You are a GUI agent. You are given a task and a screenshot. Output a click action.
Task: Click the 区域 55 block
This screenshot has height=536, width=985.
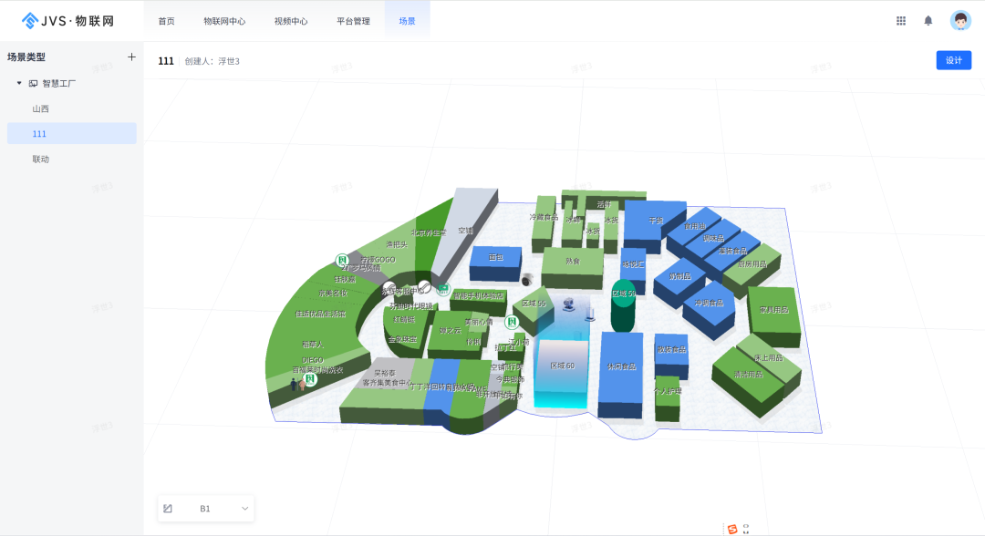click(x=534, y=309)
